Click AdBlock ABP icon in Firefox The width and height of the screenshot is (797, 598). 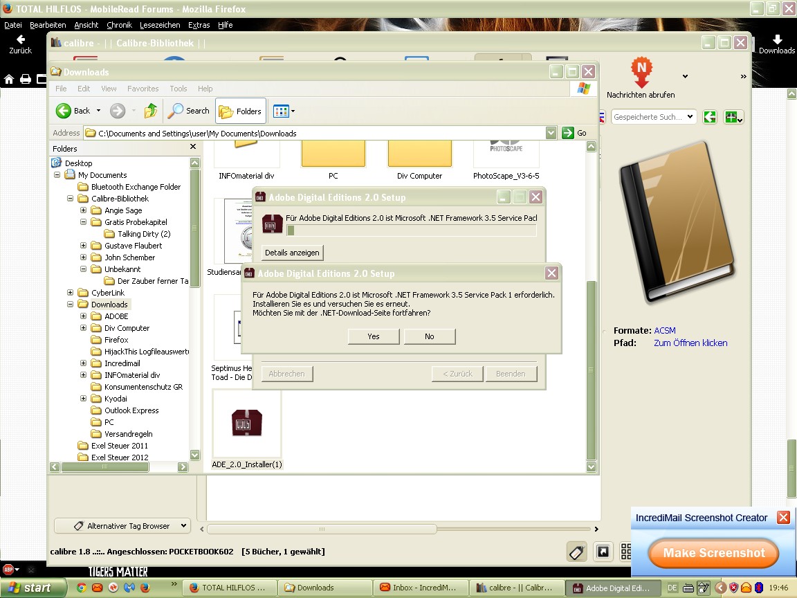[9, 569]
